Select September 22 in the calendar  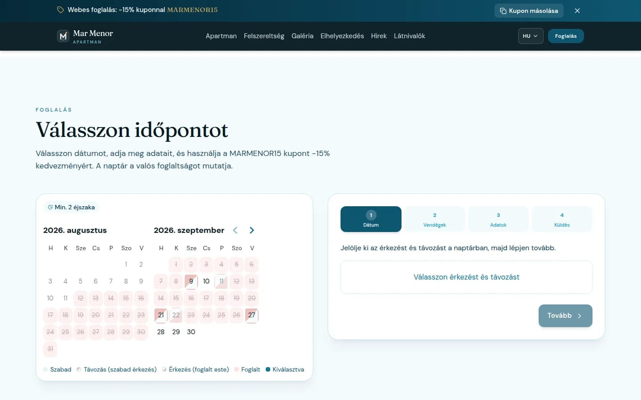[176, 315]
